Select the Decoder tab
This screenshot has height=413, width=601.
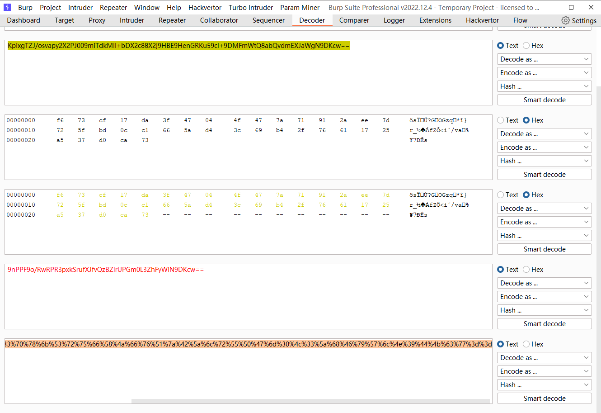(312, 20)
